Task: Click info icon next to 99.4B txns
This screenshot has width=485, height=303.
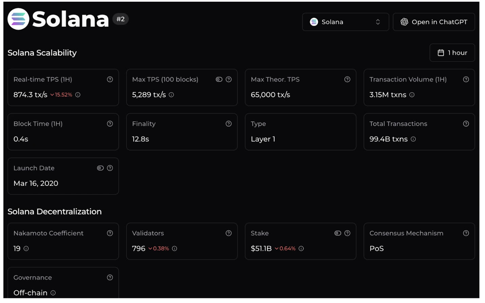Action: (x=413, y=139)
